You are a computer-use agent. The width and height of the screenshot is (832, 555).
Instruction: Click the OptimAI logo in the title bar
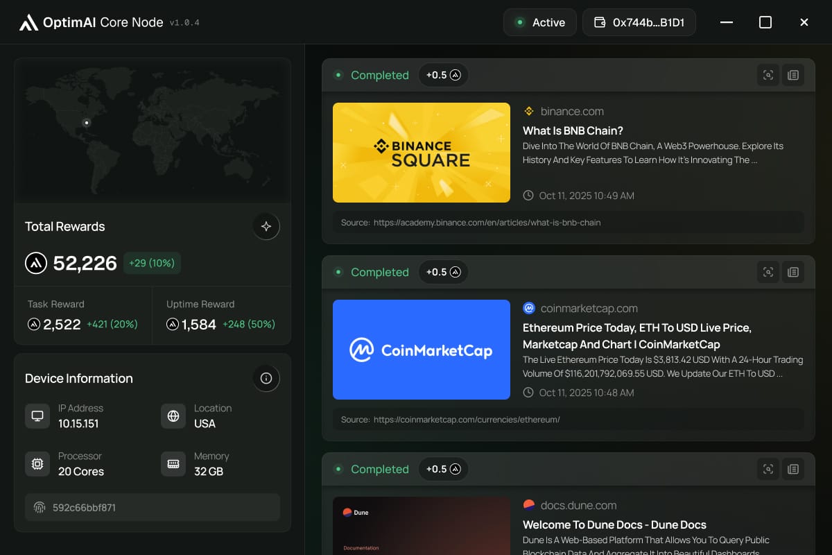tap(28, 23)
